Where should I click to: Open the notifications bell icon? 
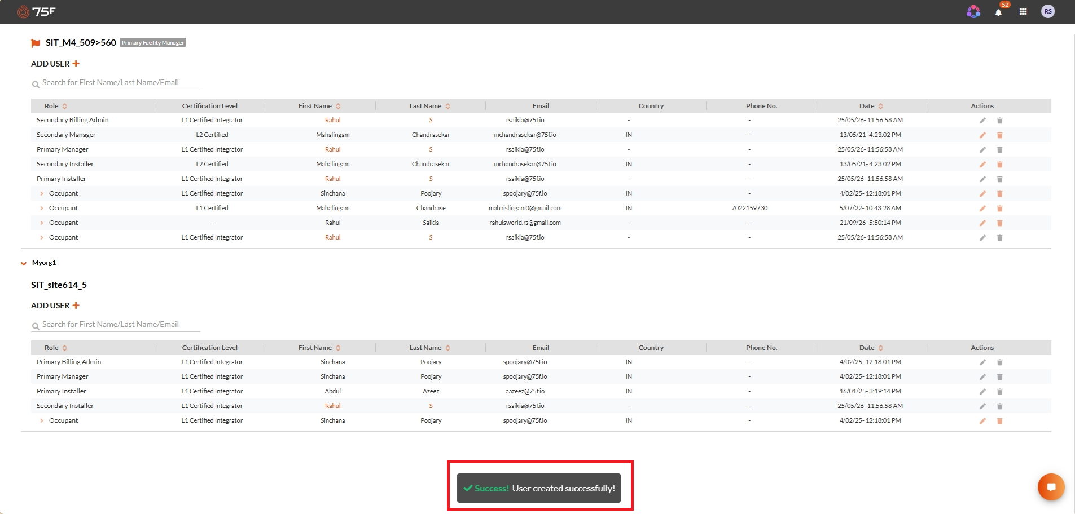[x=998, y=12]
